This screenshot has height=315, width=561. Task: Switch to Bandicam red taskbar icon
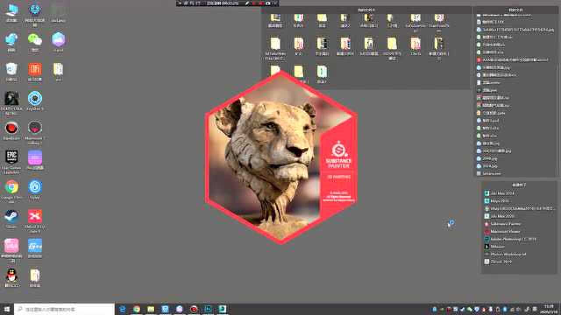[x=194, y=309]
